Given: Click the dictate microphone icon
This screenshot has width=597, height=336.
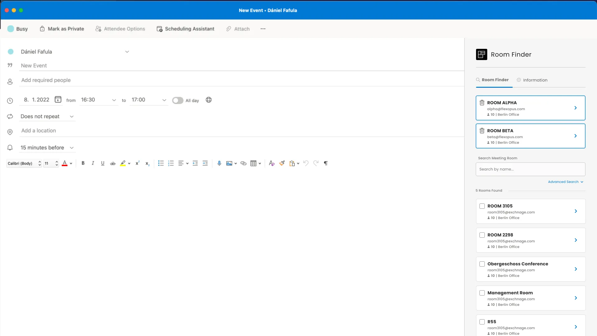Looking at the screenshot, I should (x=219, y=163).
